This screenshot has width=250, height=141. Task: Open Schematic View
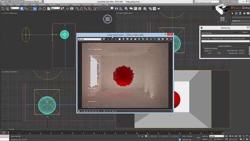(140, 9)
